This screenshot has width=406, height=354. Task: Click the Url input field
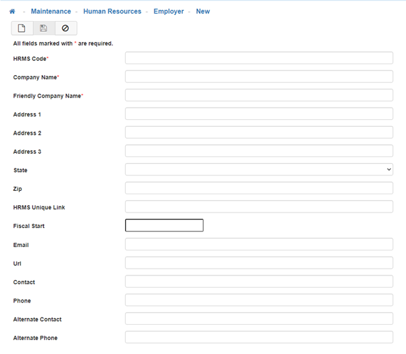258,263
